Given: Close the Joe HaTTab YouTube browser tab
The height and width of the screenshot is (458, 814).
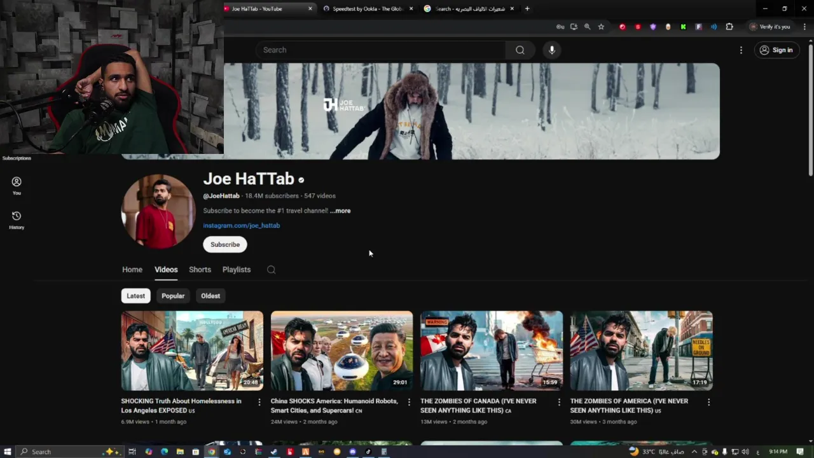Looking at the screenshot, I should coord(310,9).
